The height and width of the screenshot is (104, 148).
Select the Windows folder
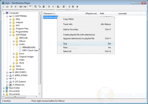(20, 69)
